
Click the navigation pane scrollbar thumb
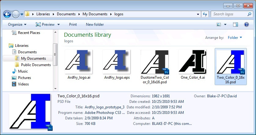coord(55,54)
